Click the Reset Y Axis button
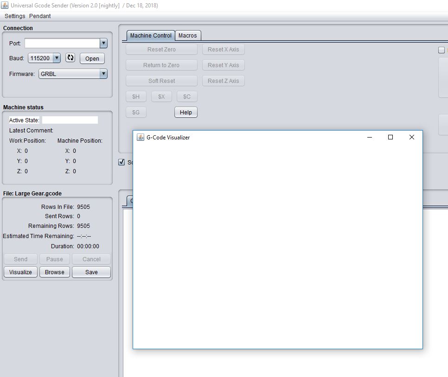Viewport: 448px width, 377px height. pyautogui.click(x=224, y=65)
